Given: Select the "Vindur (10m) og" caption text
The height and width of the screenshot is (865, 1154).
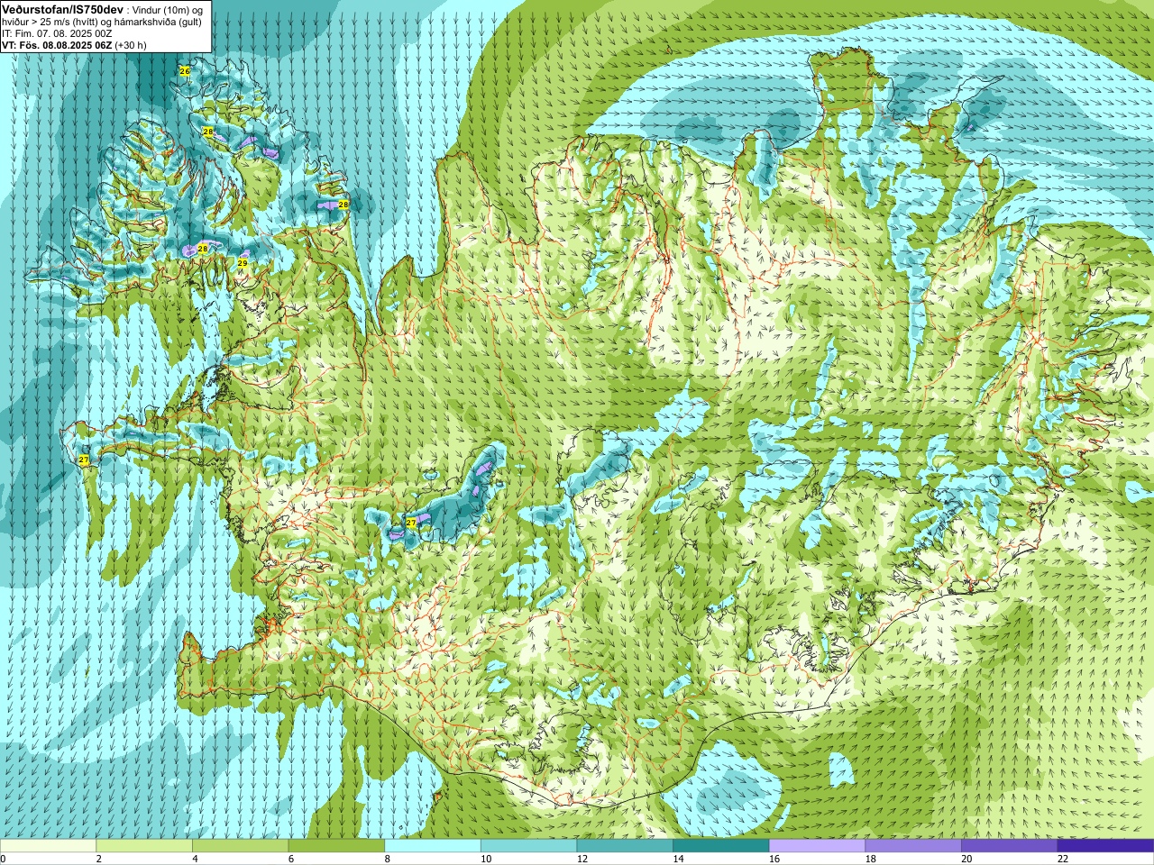Looking at the screenshot, I should tap(167, 10).
